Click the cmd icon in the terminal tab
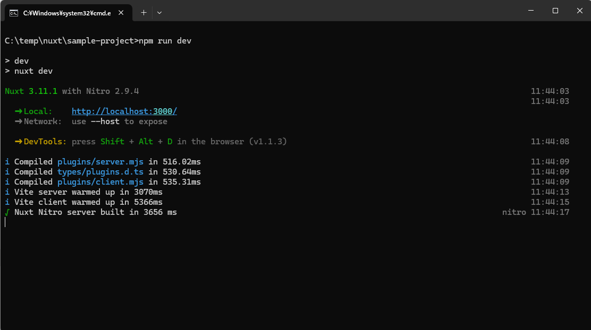Image resolution: width=591 pixels, height=330 pixels. [14, 13]
